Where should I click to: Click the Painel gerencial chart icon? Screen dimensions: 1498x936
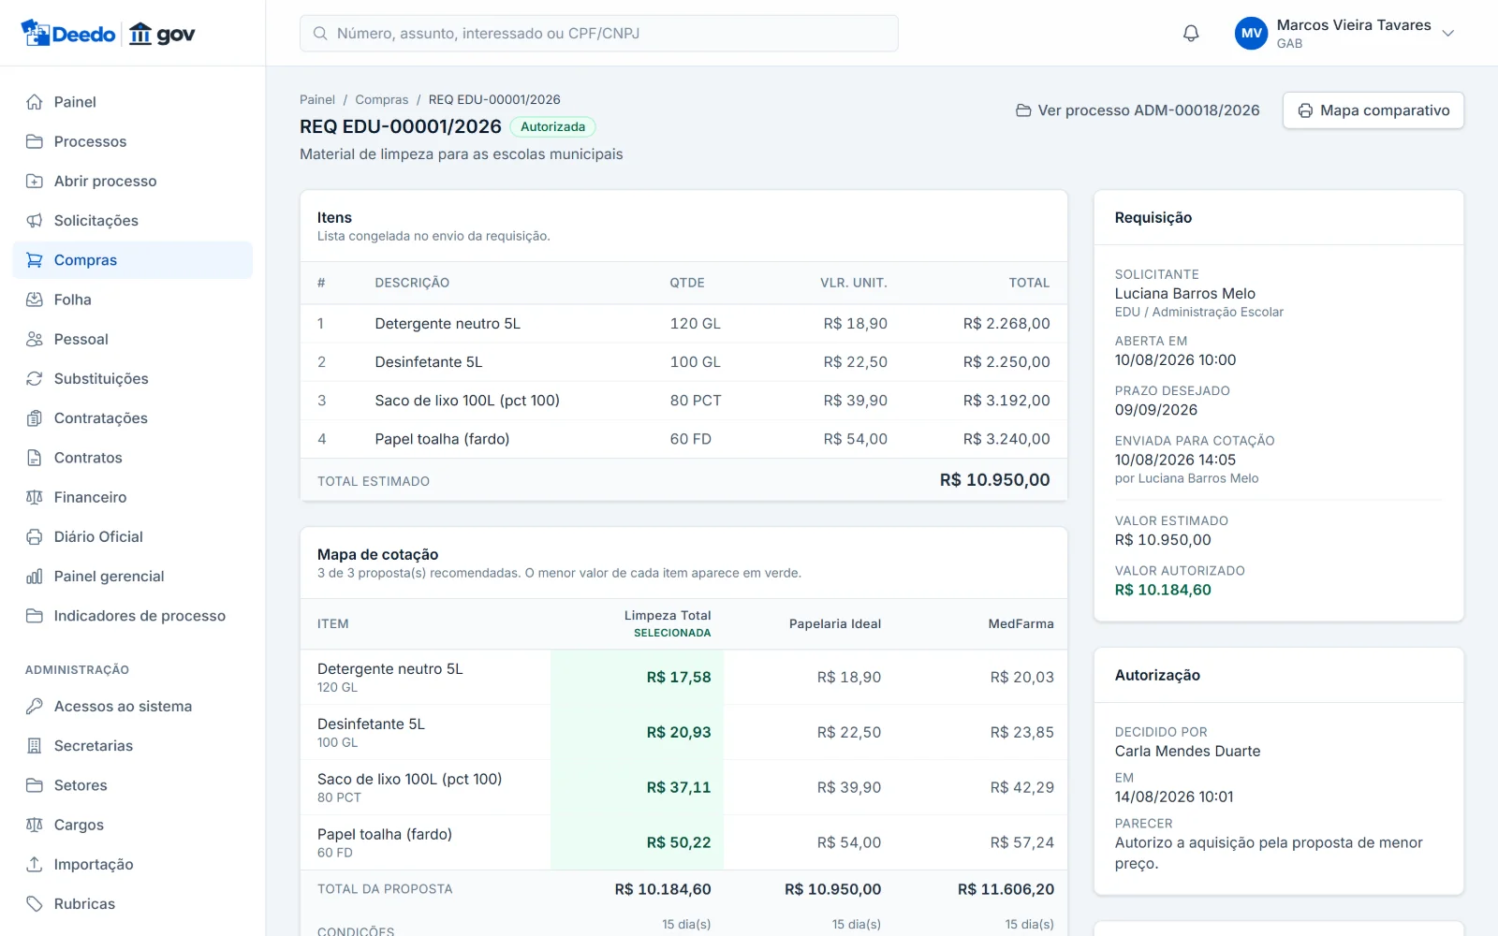[x=35, y=577]
